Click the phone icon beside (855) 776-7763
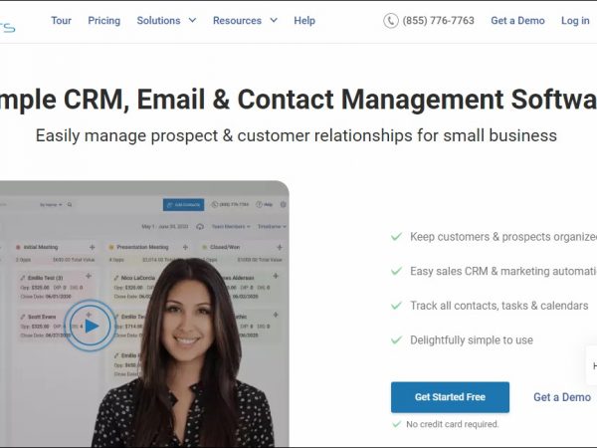 pyautogui.click(x=391, y=21)
